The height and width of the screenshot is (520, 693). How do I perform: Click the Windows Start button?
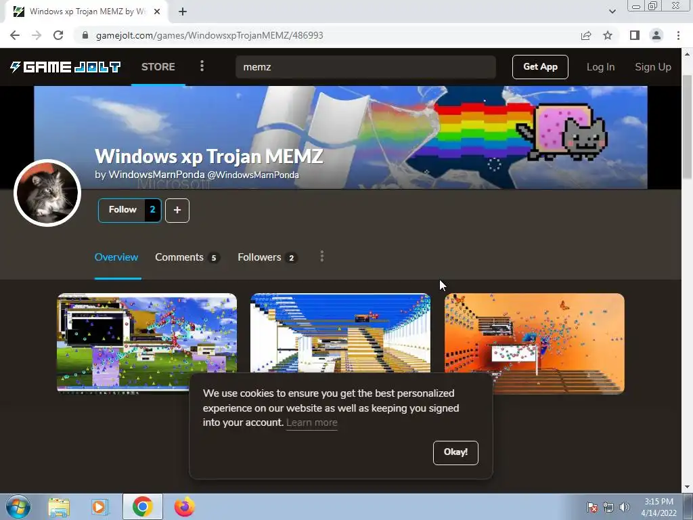click(18, 506)
